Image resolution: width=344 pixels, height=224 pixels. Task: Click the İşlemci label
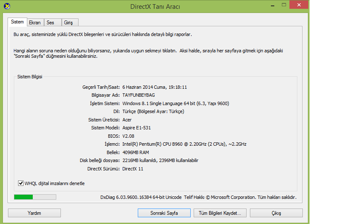tap(112, 144)
